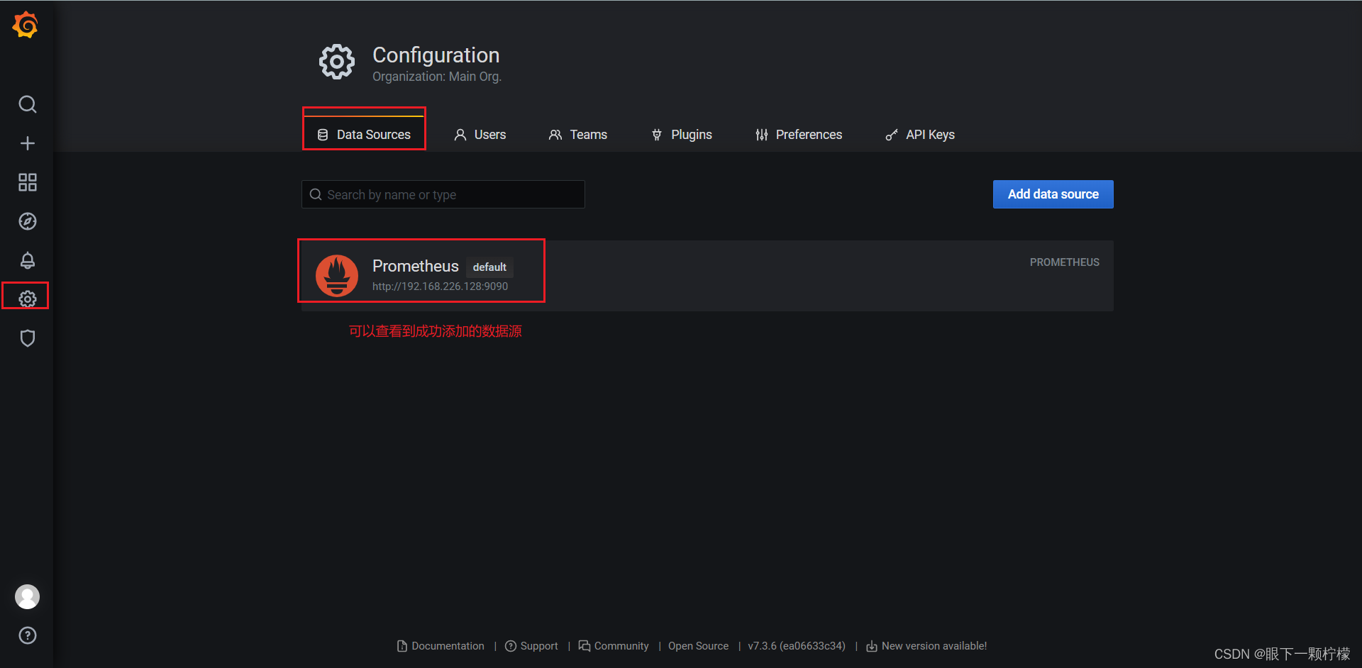This screenshot has height=668, width=1362.
Task: Click the Create plus icon in sidebar
Action: click(x=28, y=143)
